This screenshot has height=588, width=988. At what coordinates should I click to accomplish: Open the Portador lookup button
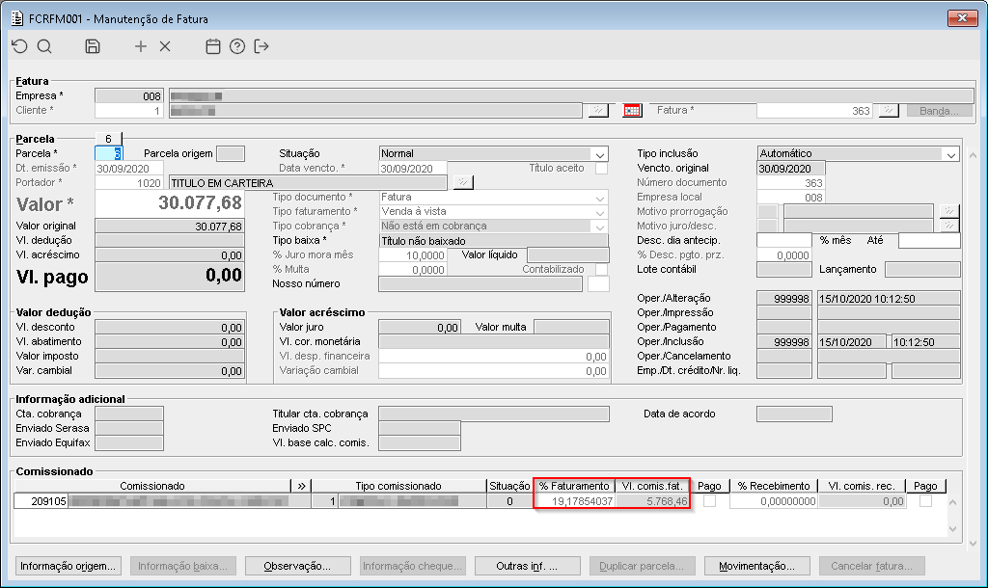[x=462, y=182]
